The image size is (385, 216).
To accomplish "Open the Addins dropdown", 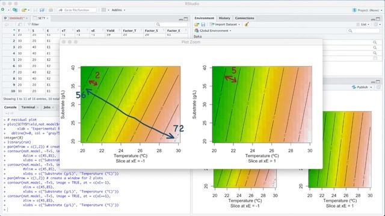I will [x=119, y=10].
